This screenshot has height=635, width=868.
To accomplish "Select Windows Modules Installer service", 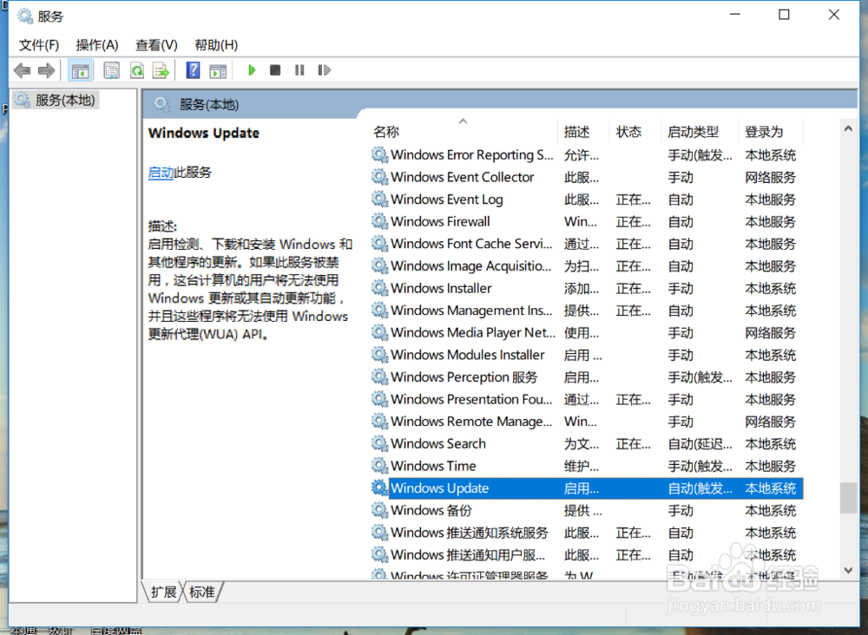I will pos(586,355).
